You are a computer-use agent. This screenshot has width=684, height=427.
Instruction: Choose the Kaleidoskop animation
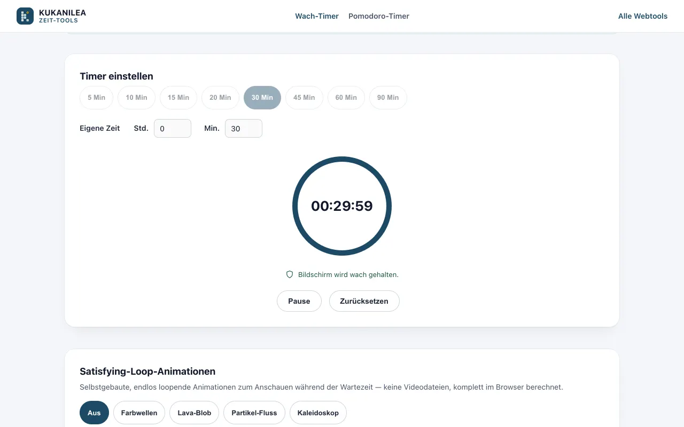[x=318, y=413]
